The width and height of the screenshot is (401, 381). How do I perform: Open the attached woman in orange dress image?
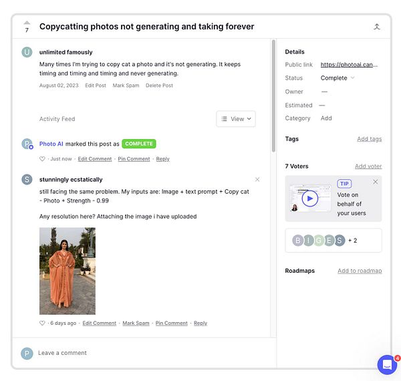pos(68,271)
